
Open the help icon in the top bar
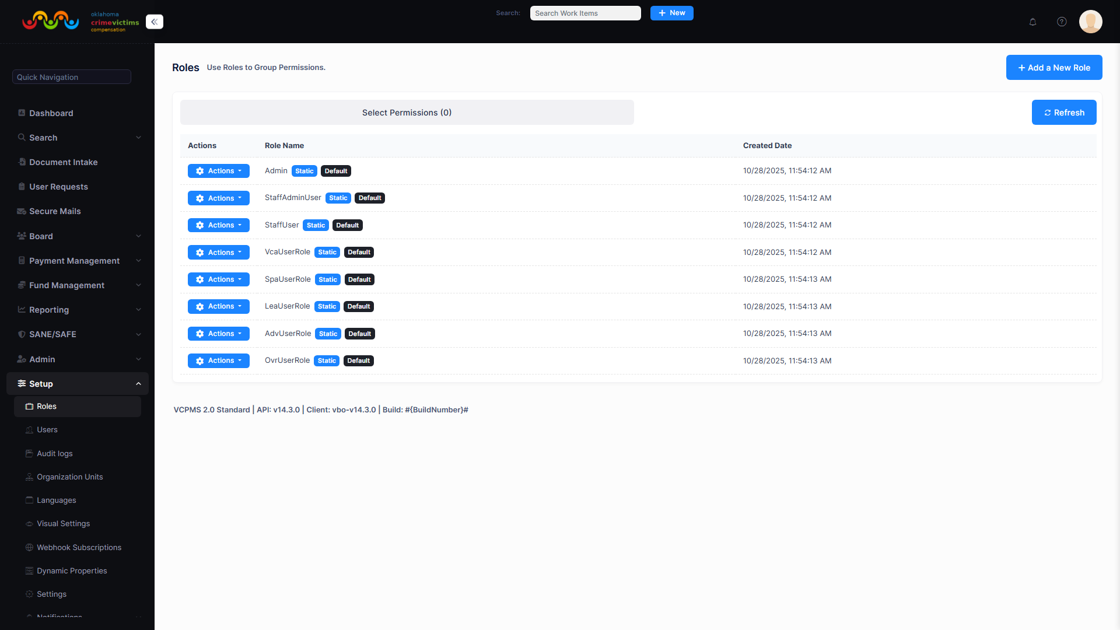point(1062,22)
